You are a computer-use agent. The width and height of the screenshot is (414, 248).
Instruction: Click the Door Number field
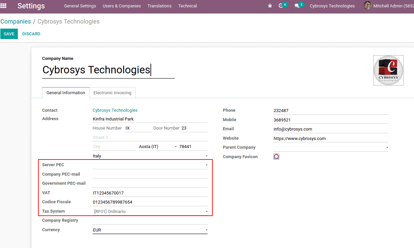click(x=194, y=128)
